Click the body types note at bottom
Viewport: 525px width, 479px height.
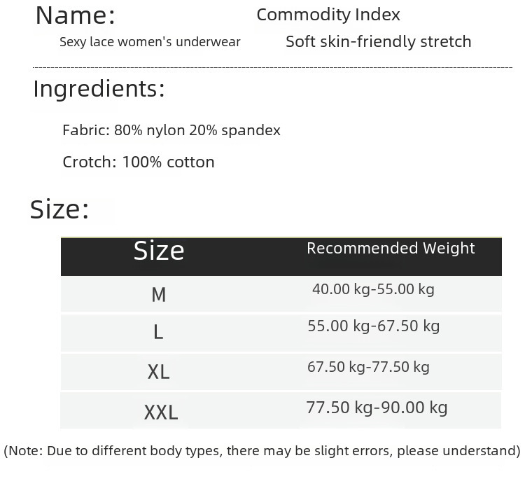click(262, 450)
